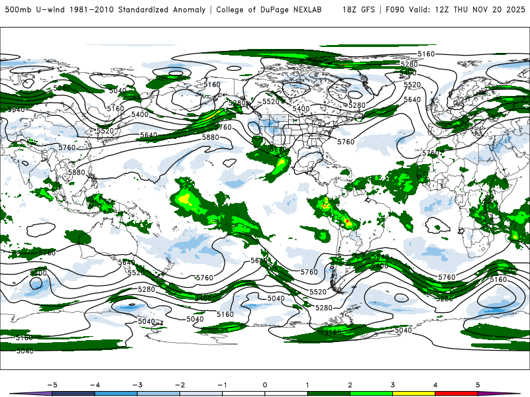
Task: Click '1981-2010 Standardized Anomaly' in the title
Action: (138, 9)
